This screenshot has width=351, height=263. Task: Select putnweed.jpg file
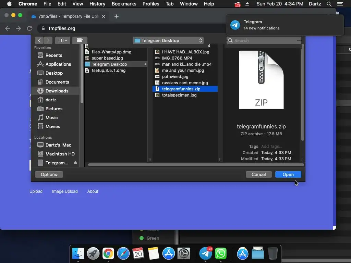coord(175,76)
